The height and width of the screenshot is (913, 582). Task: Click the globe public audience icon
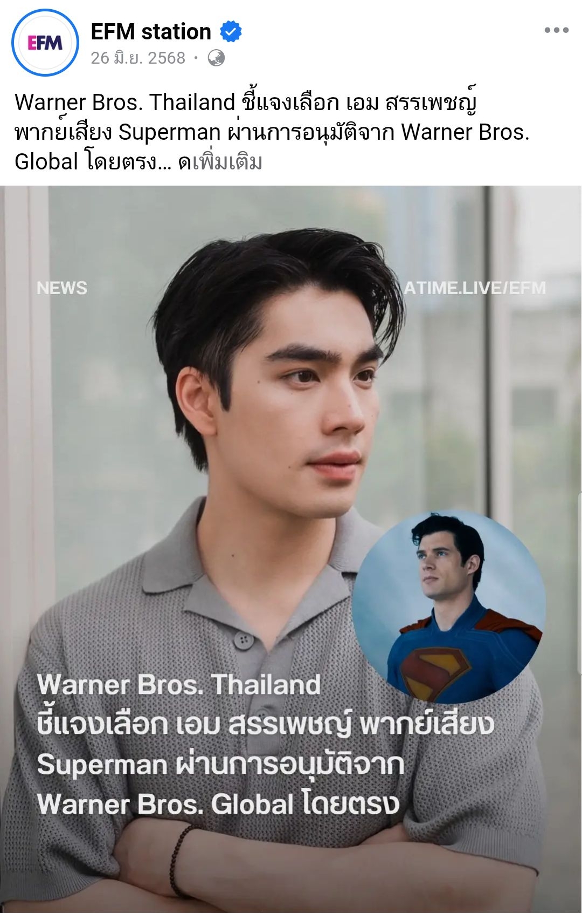216,58
